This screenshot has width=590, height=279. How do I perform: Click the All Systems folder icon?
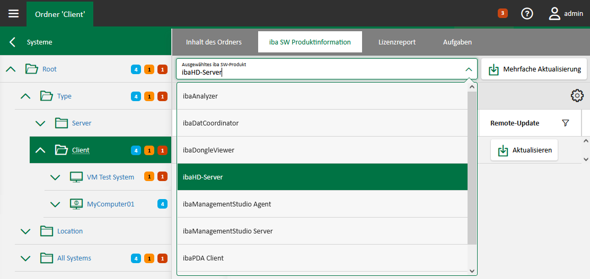(x=47, y=258)
